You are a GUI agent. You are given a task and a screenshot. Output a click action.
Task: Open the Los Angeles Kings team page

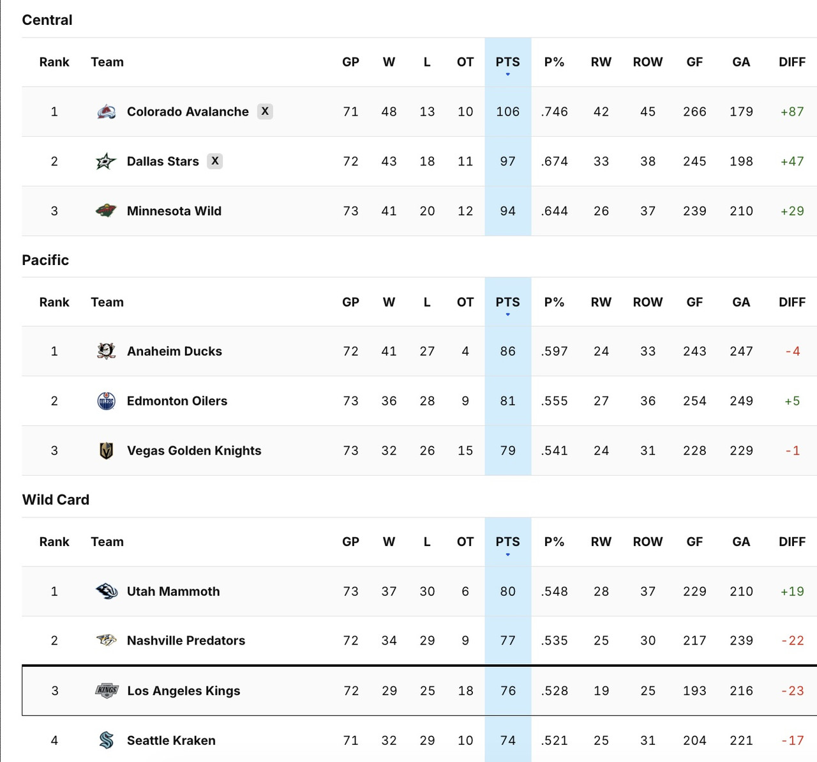point(183,690)
